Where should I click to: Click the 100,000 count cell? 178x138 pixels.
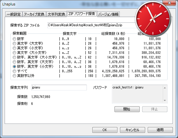click(155, 39)
